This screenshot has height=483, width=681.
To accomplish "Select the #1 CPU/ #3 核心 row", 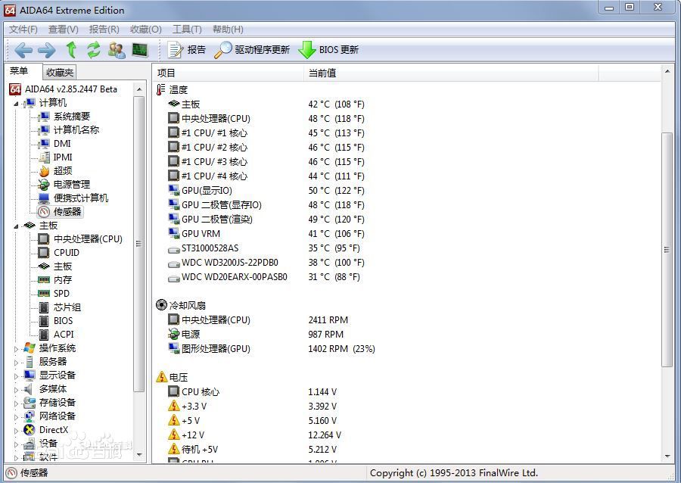I will [x=266, y=161].
